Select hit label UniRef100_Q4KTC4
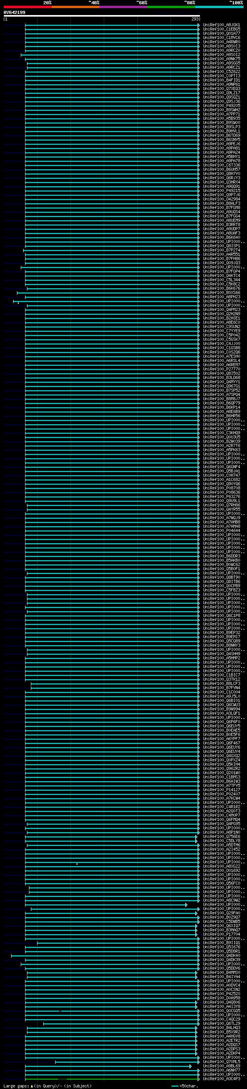 (x=222, y=276)
